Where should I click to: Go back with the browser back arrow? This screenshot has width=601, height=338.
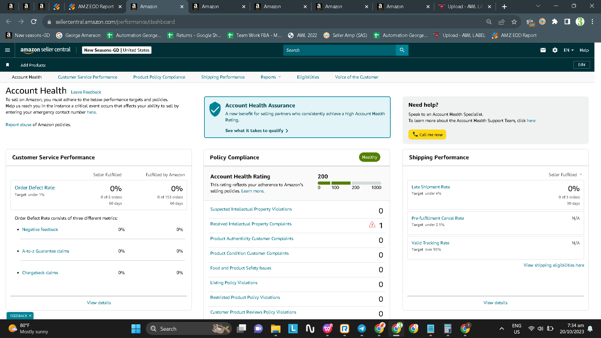pyautogui.click(x=9, y=22)
